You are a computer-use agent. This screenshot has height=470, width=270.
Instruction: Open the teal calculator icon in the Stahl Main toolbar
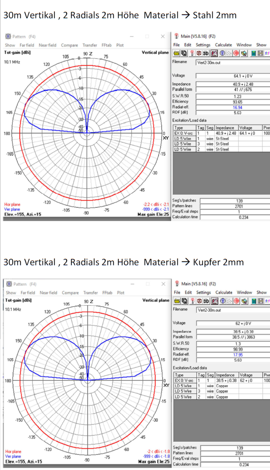click(x=254, y=53)
